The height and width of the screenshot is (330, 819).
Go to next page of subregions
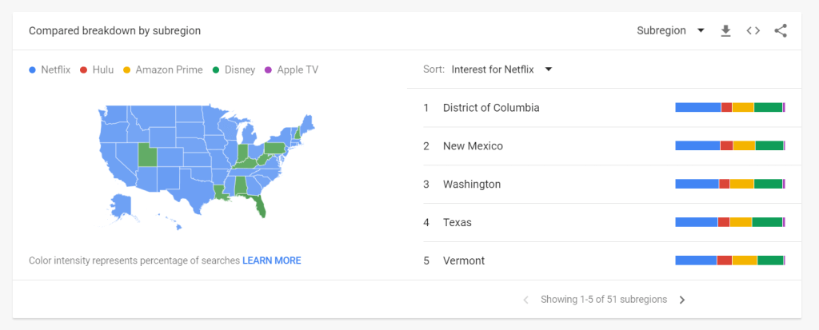coord(682,300)
